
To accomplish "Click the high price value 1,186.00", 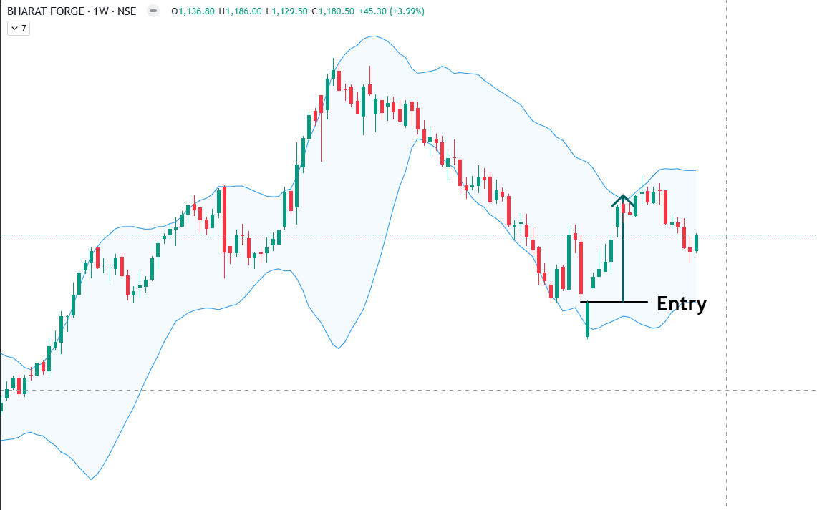I will 242,12.
